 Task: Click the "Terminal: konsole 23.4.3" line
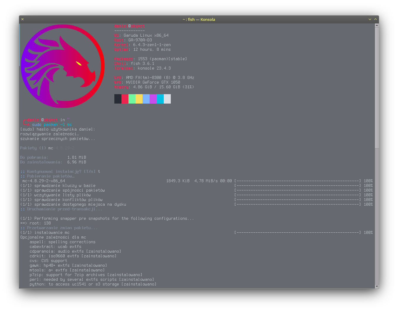[143, 68]
